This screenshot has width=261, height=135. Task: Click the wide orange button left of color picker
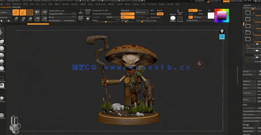193,10
